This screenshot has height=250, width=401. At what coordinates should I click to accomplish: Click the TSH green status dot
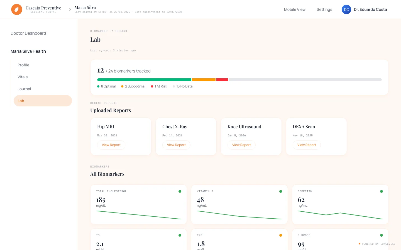pyautogui.click(x=180, y=235)
